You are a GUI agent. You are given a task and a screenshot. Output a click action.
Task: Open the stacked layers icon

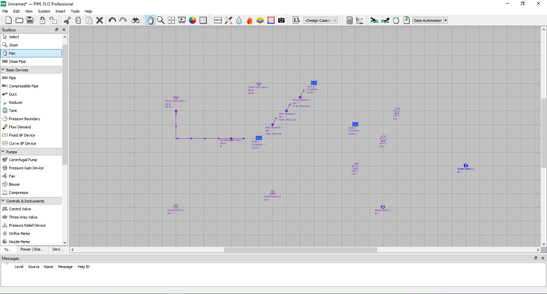[260, 20]
